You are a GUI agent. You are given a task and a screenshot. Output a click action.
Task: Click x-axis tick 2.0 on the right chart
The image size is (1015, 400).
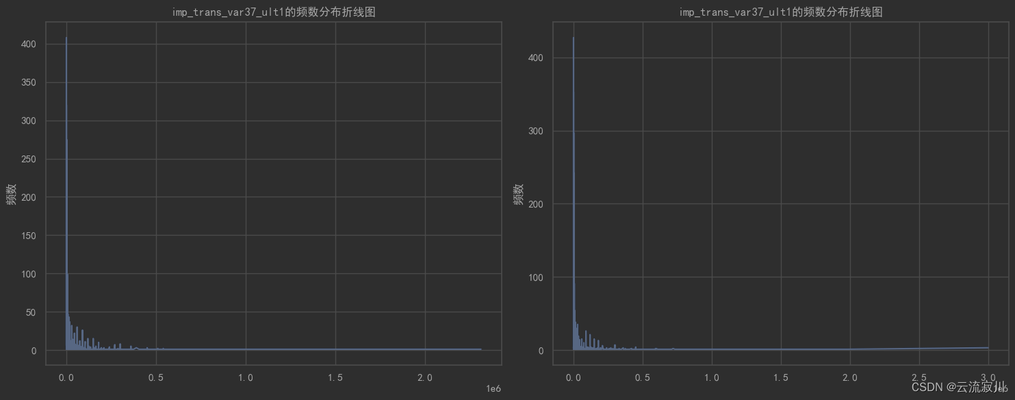(x=850, y=377)
